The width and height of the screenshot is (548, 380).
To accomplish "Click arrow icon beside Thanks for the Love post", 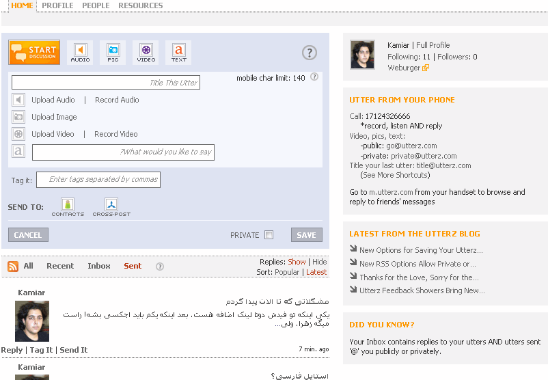I will point(353,276).
